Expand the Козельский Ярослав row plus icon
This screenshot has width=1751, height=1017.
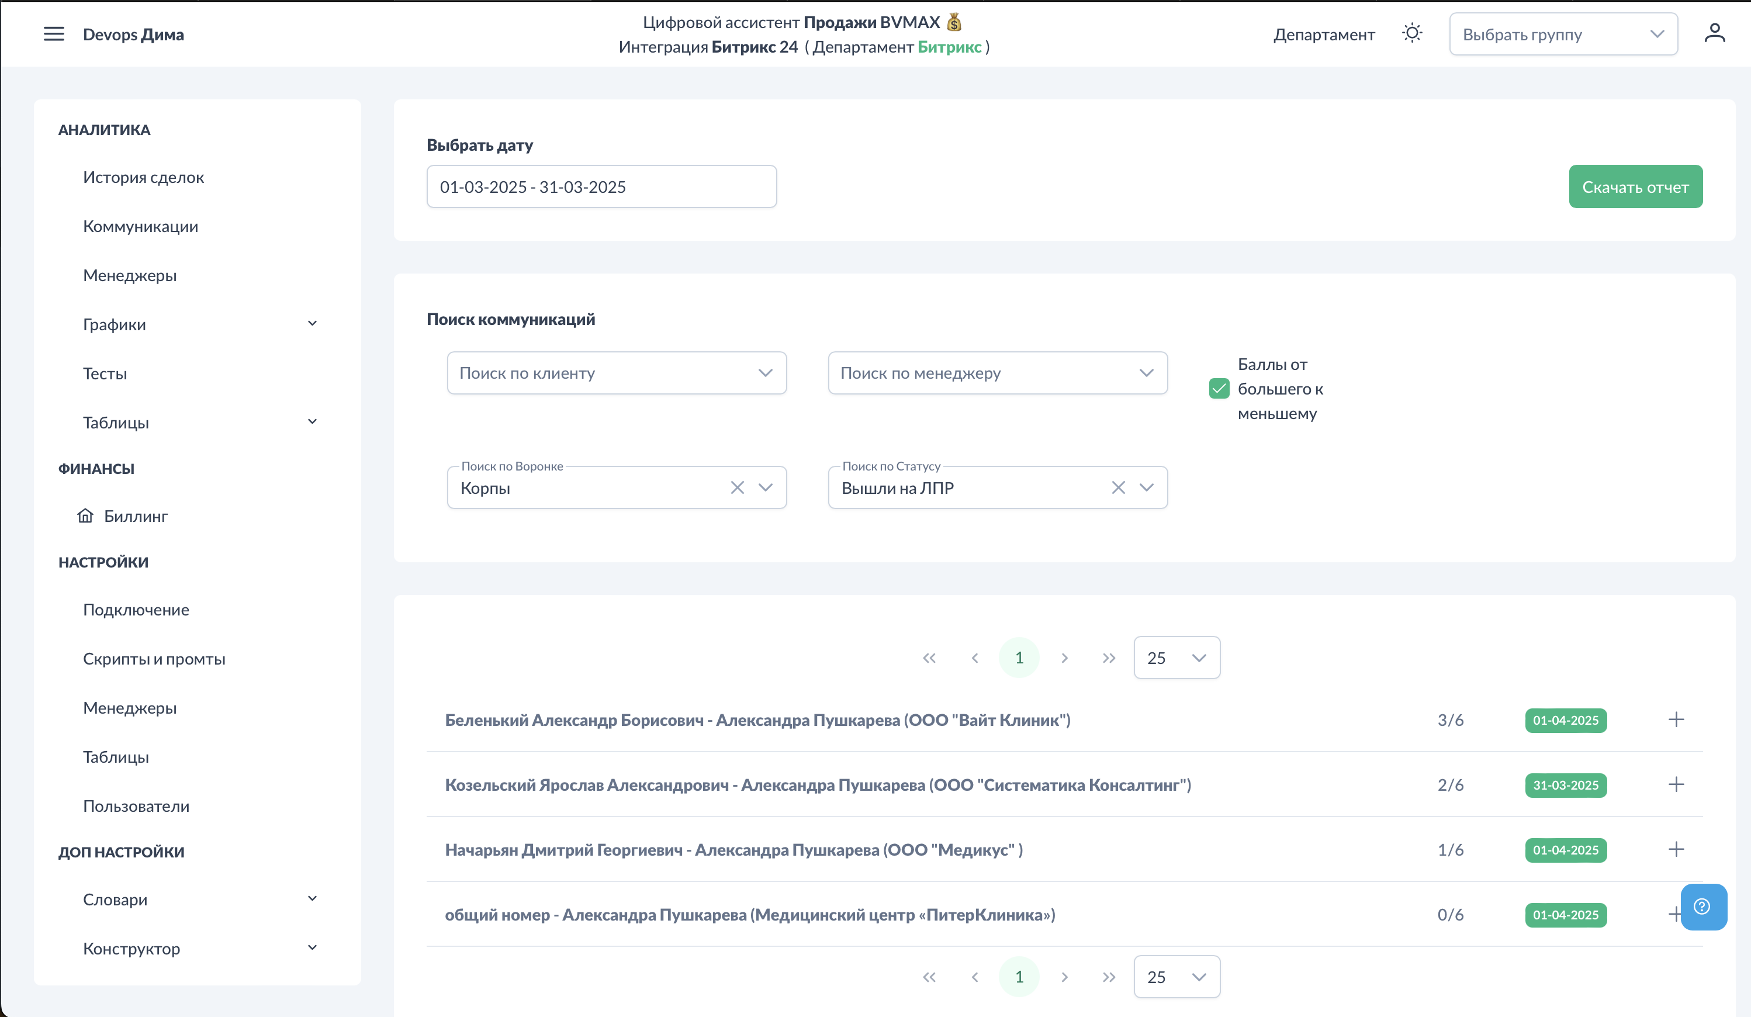tap(1676, 784)
